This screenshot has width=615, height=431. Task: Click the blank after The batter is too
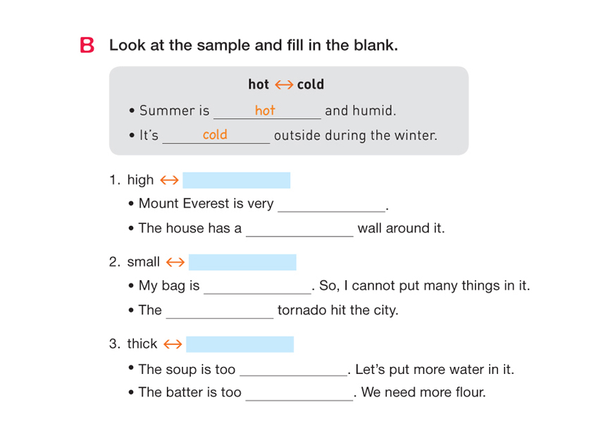[299, 394]
